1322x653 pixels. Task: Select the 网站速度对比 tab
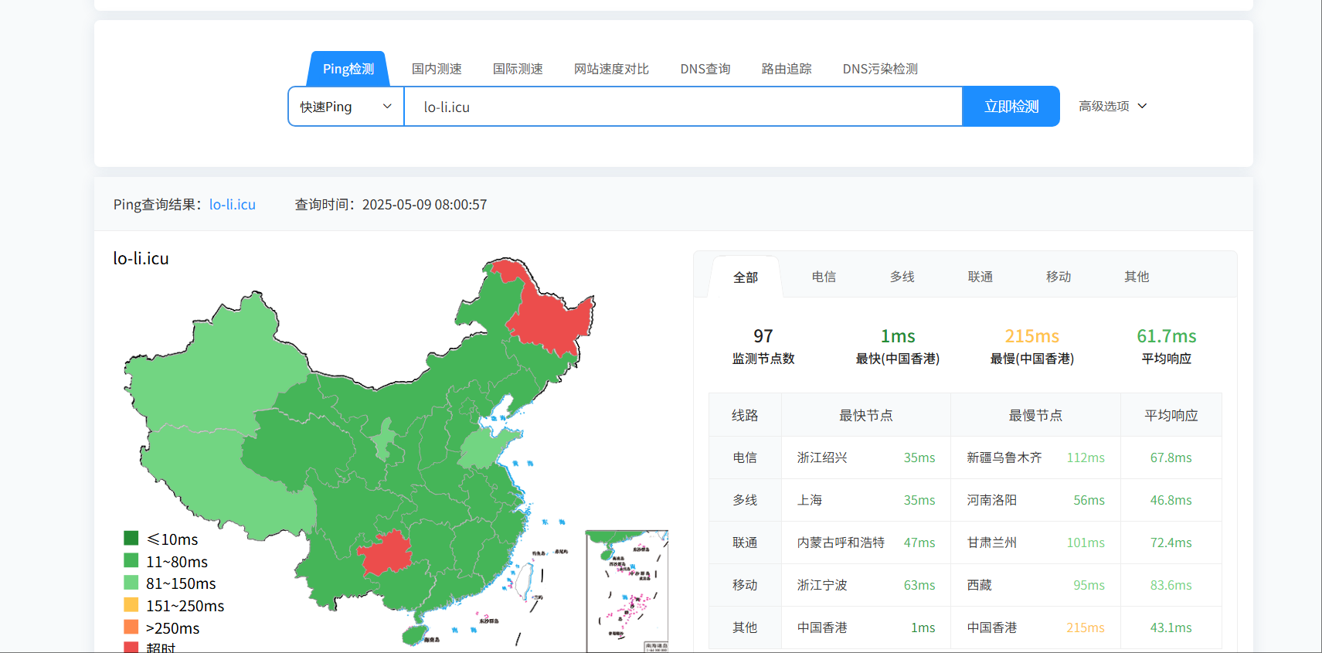[x=611, y=69]
